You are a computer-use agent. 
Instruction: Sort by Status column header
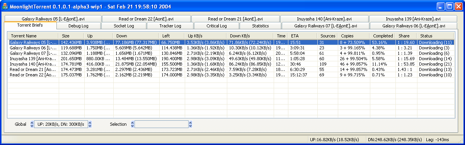[436, 36]
